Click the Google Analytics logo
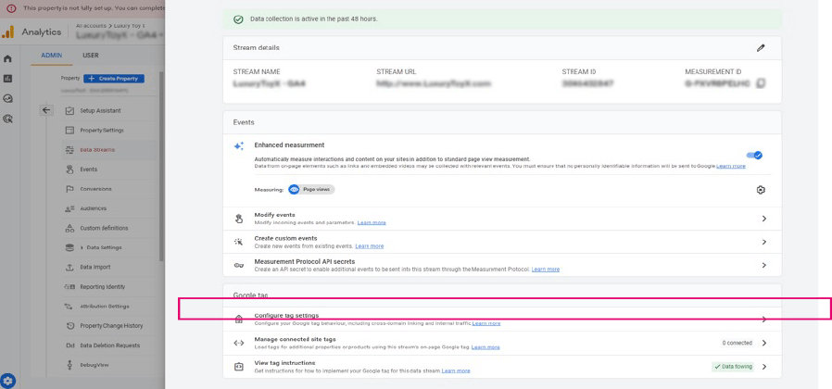832x389 pixels. click(7, 31)
